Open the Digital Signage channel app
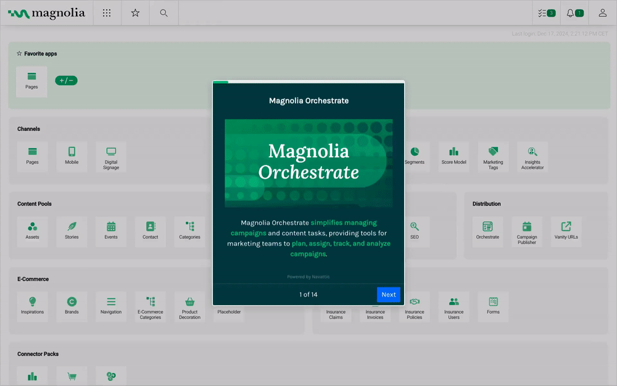 pyautogui.click(x=111, y=156)
